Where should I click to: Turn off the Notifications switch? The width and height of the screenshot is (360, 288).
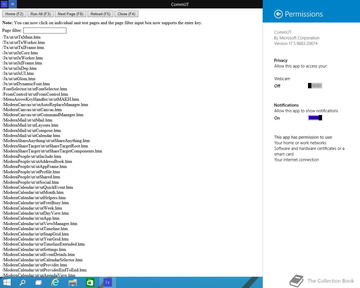(315, 118)
